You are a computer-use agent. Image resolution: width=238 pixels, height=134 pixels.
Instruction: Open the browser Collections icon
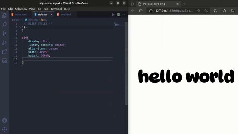tap(232, 11)
